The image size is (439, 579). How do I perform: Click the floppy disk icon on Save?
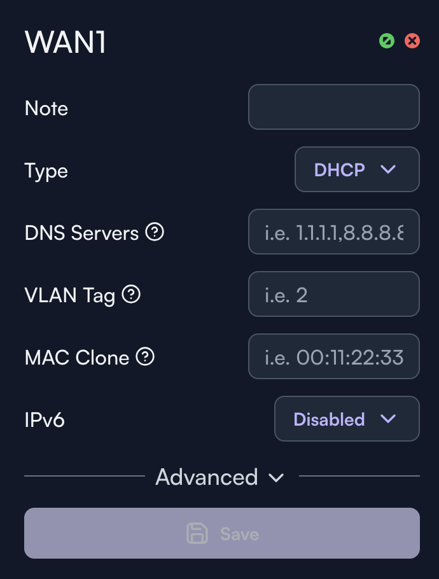(x=197, y=533)
